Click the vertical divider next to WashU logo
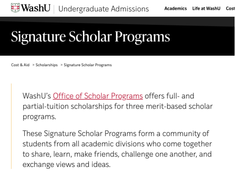Viewport: 235px width, 178px height. (x=54, y=9)
